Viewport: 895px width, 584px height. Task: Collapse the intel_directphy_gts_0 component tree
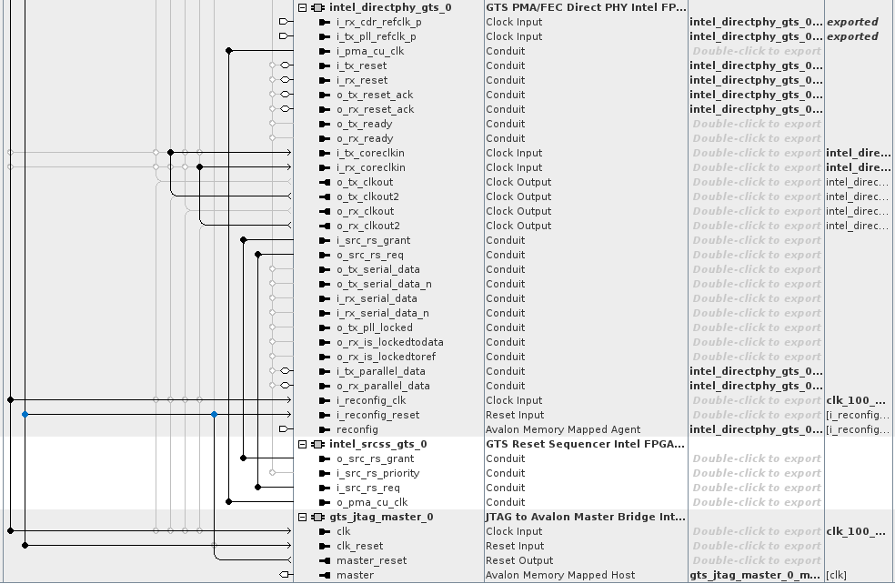click(x=303, y=7)
